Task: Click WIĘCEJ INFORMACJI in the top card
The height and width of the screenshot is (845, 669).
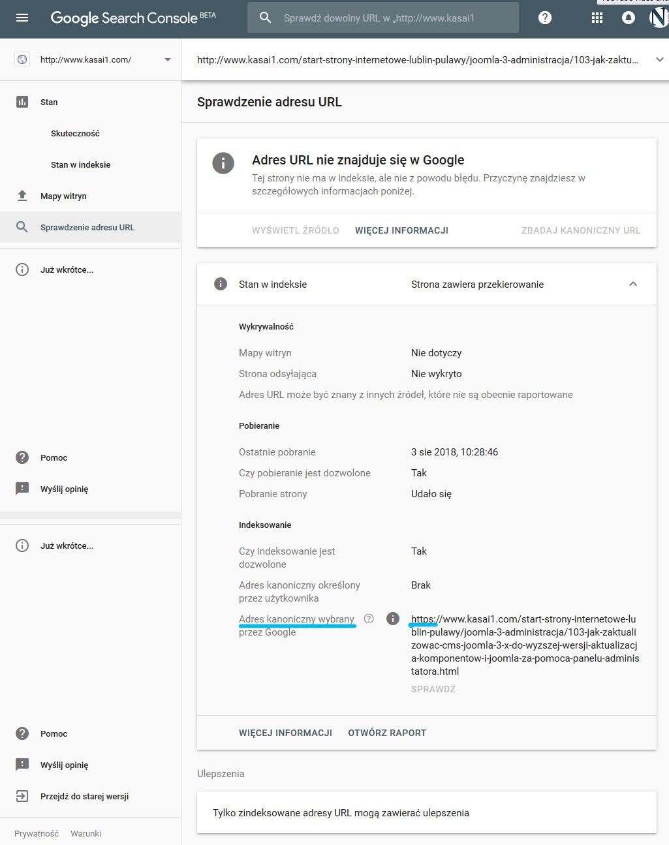Action: pos(401,230)
